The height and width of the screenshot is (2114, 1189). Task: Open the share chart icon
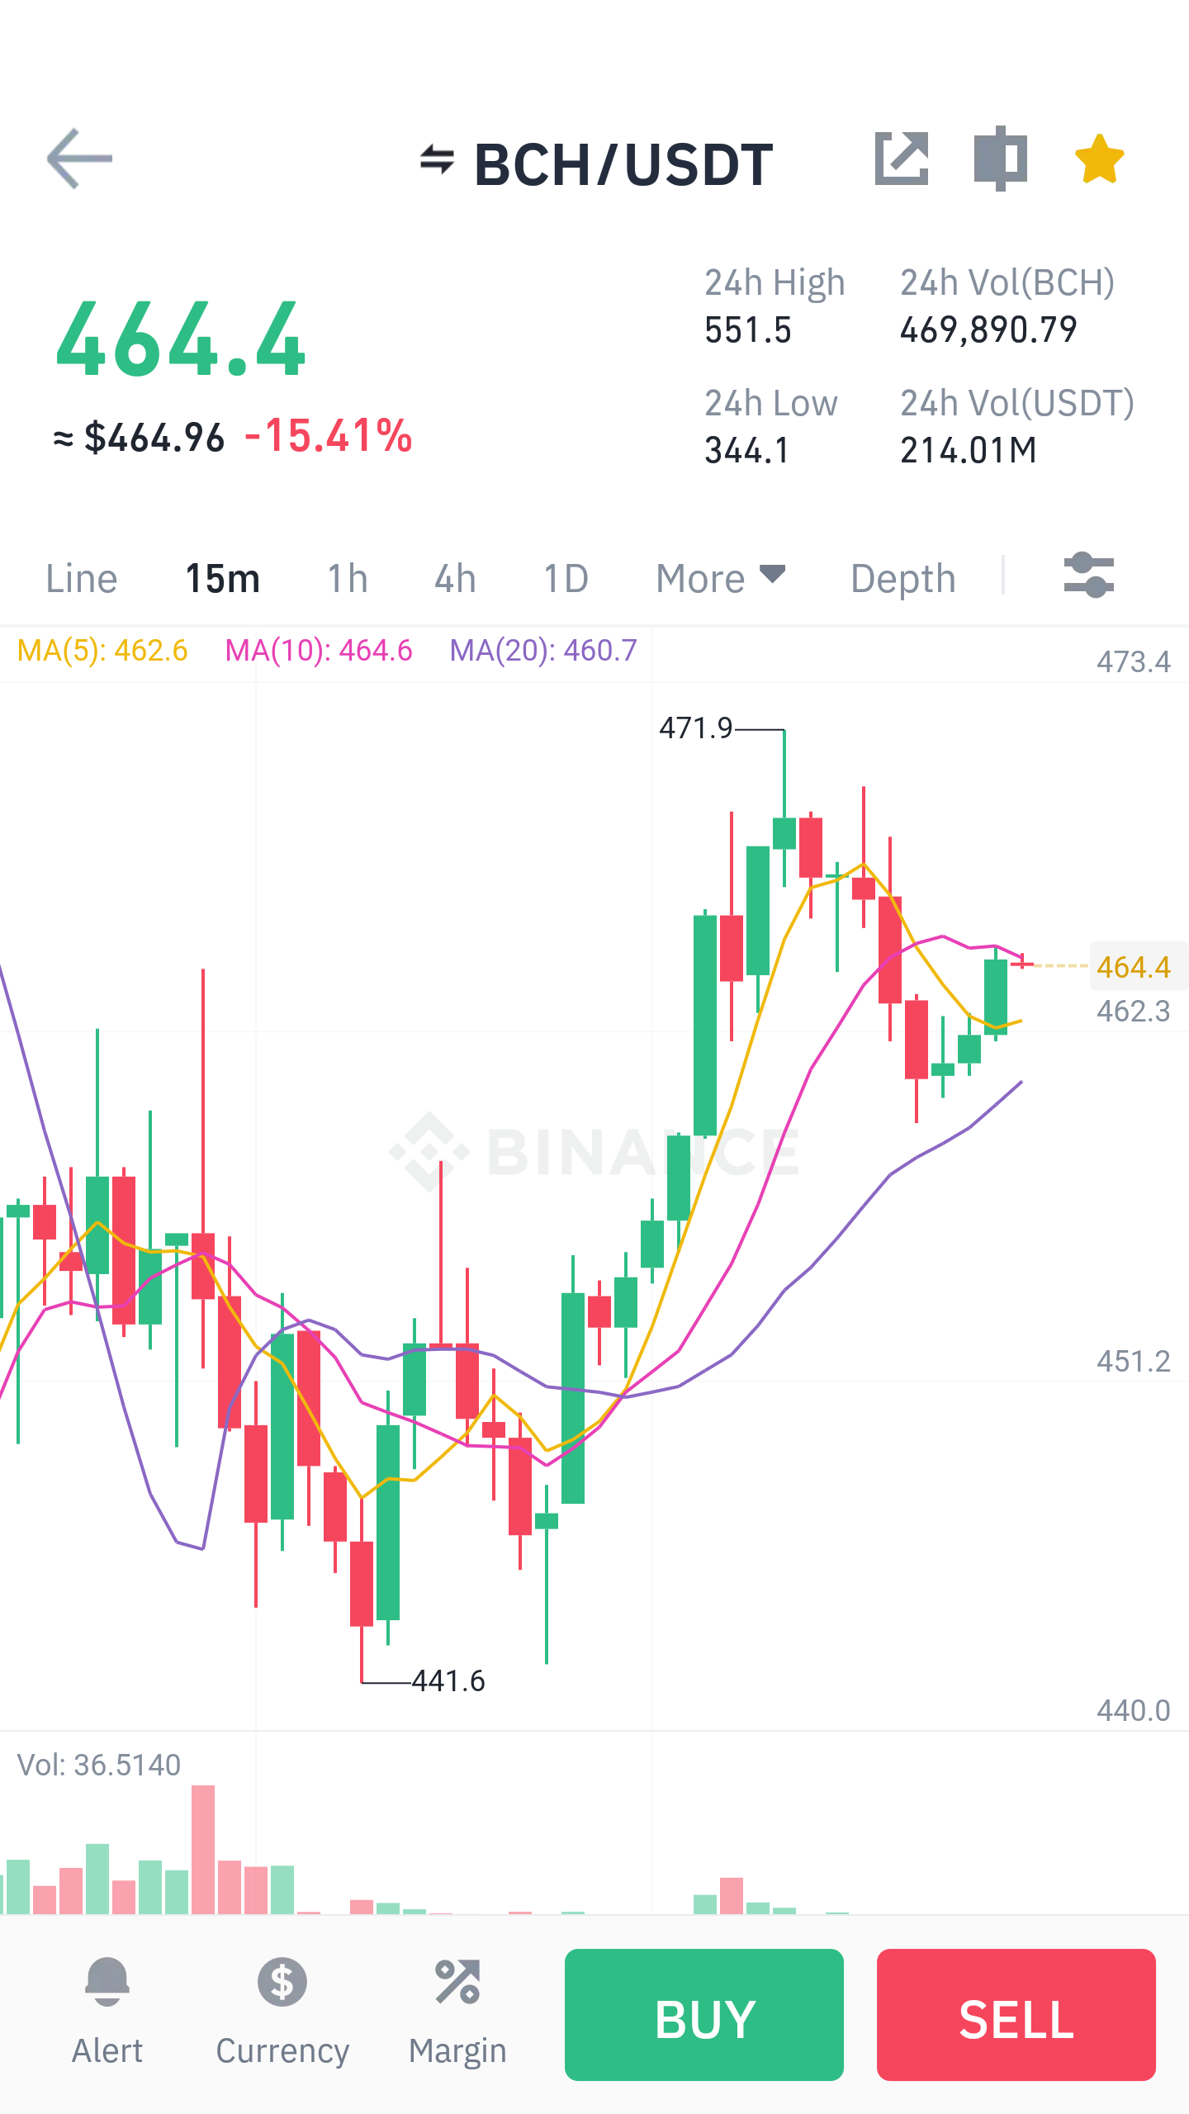[x=902, y=158]
